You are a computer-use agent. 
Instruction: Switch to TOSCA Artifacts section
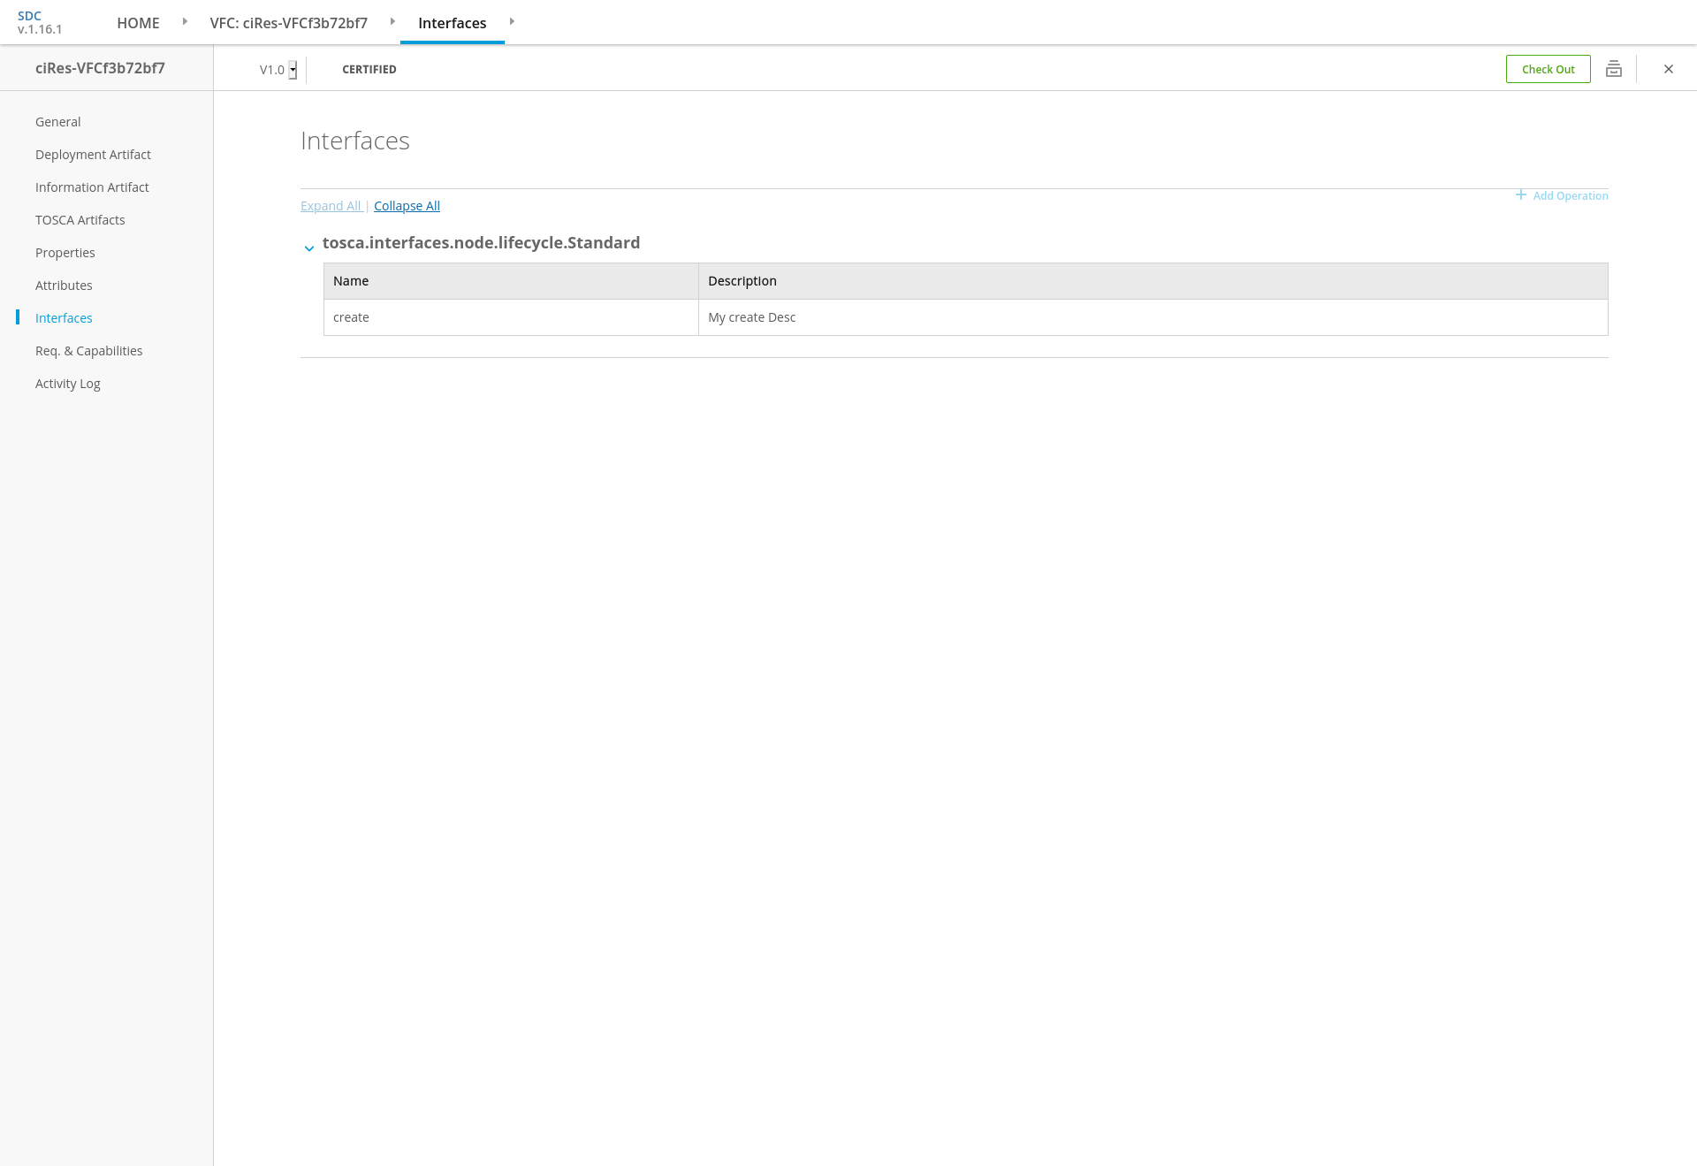[x=80, y=220]
